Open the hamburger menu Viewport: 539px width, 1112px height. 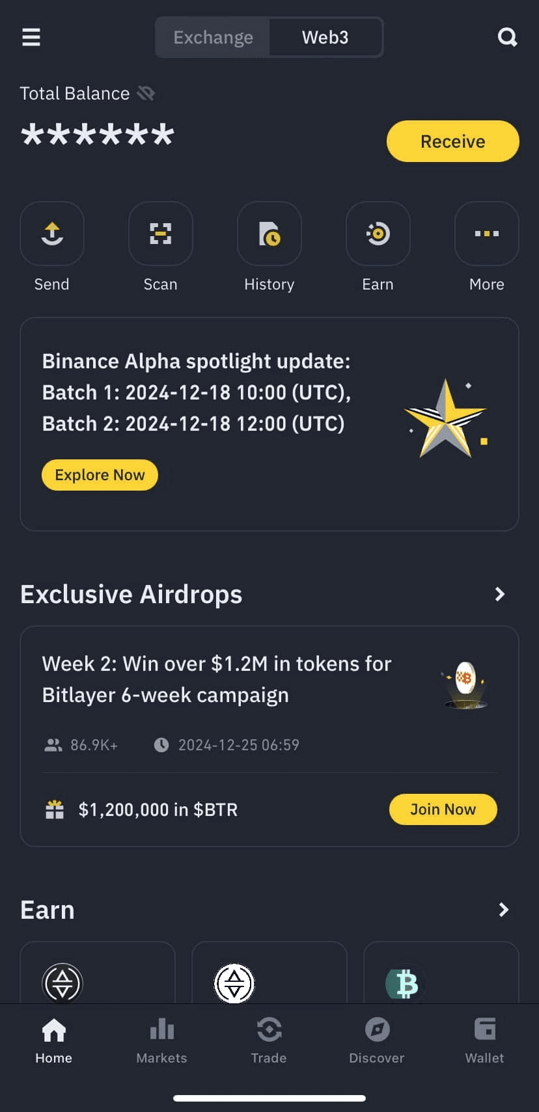[x=31, y=37]
